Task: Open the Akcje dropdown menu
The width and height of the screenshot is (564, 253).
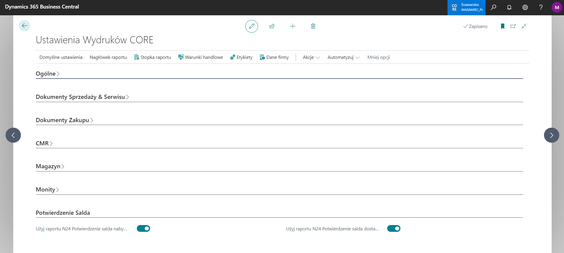Action: coord(311,57)
